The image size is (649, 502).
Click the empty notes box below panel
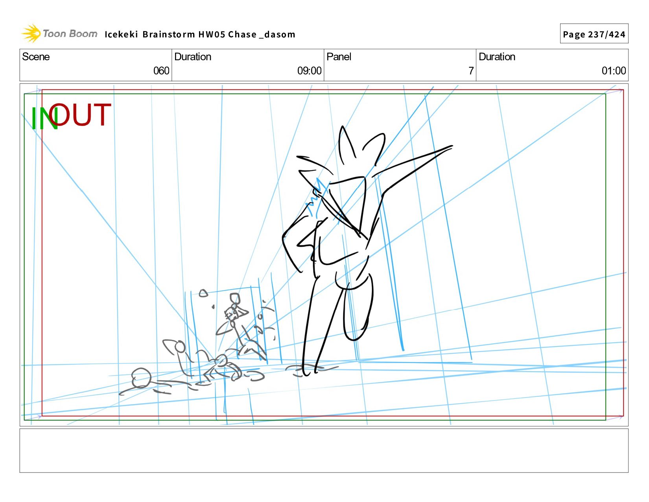pos(324,451)
